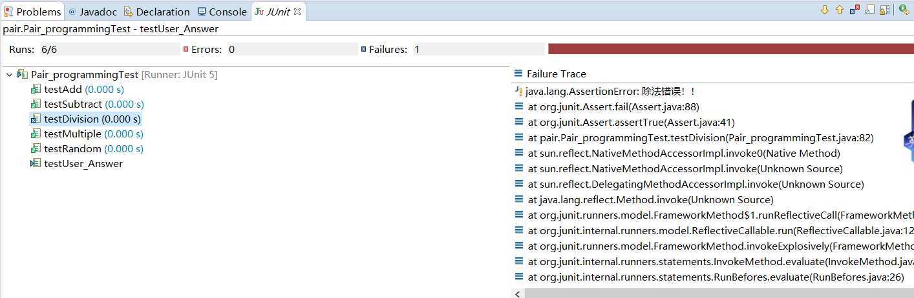Close the JUnit tab with its X
The width and height of the screenshot is (914, 298).
pos(297,12)
